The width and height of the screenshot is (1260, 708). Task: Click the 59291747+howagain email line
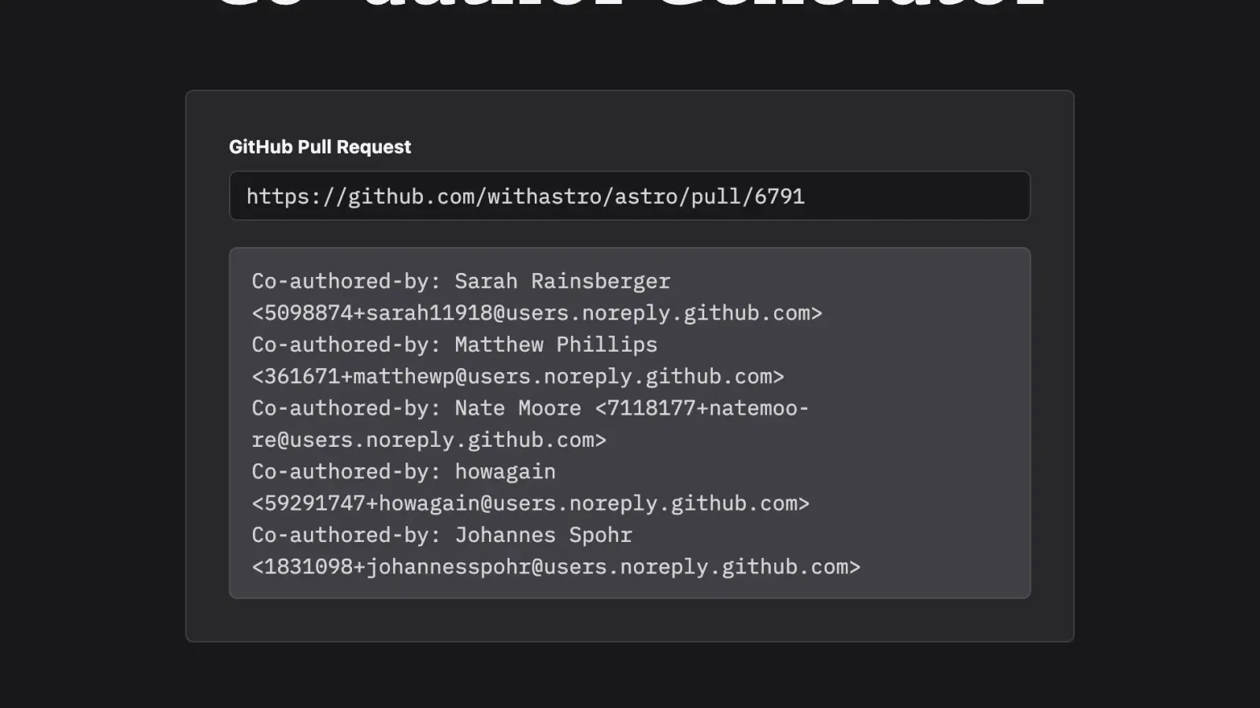click(530, 503)
